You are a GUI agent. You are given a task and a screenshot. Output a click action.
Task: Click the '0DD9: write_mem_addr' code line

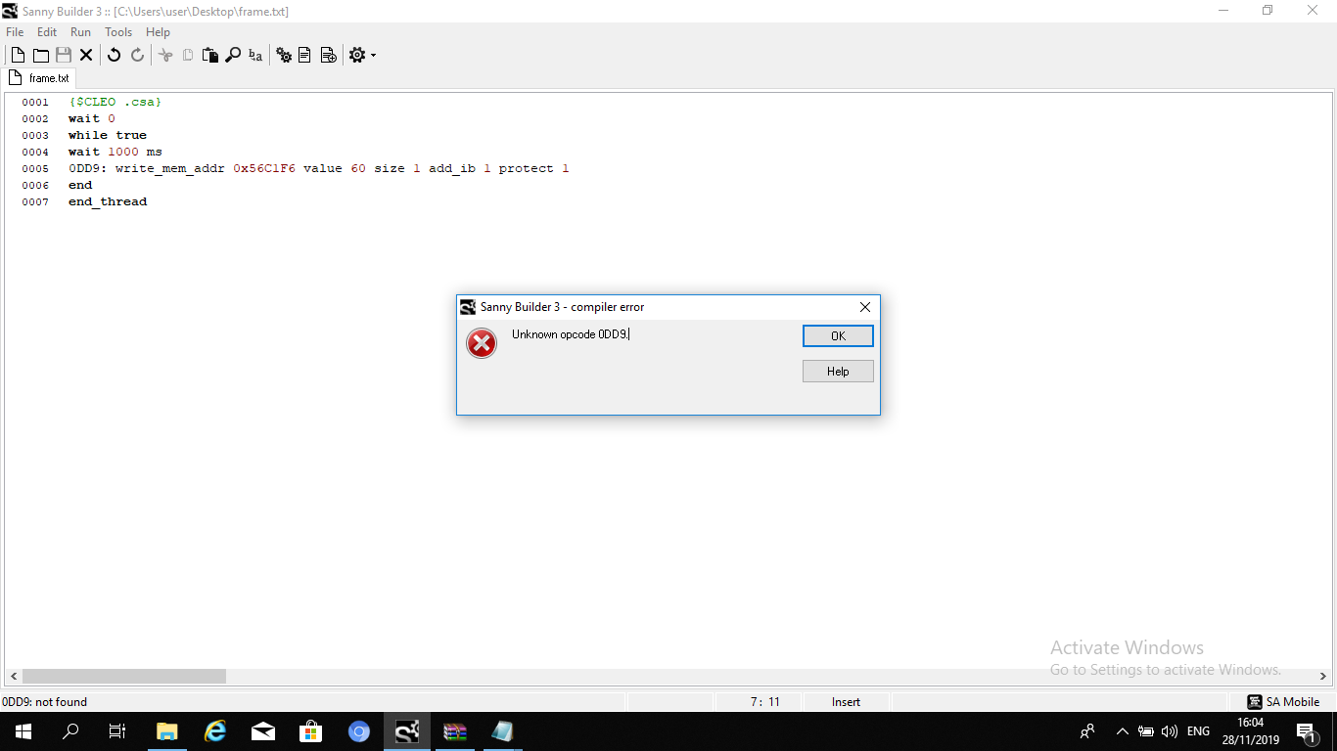(x=318, y=168)
